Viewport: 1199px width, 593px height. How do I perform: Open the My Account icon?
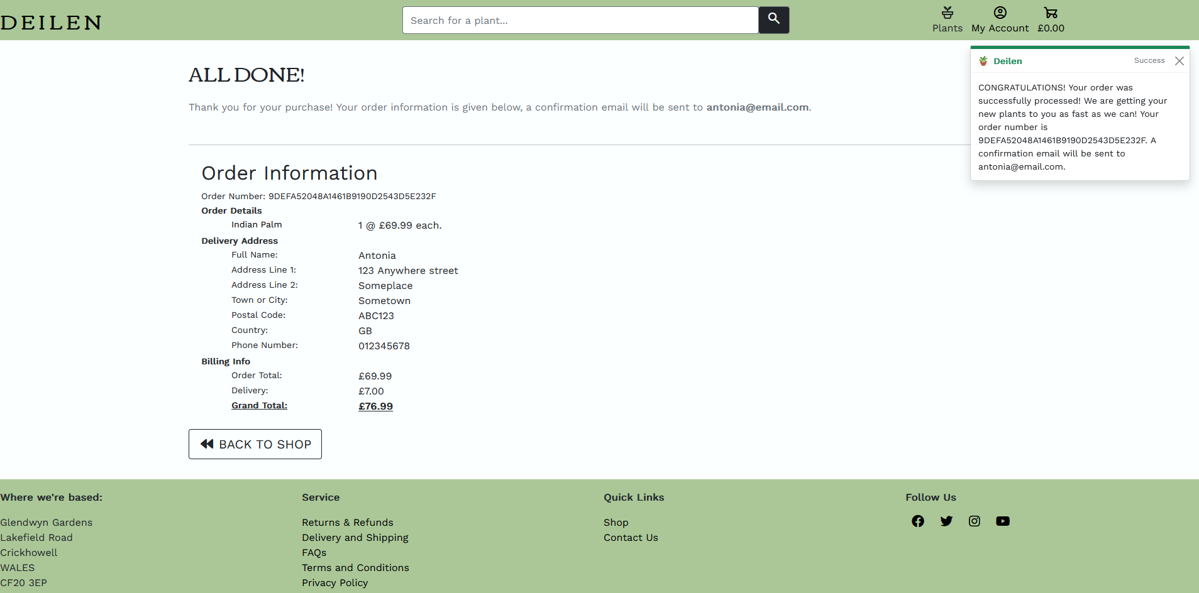tap(1000, 20)
